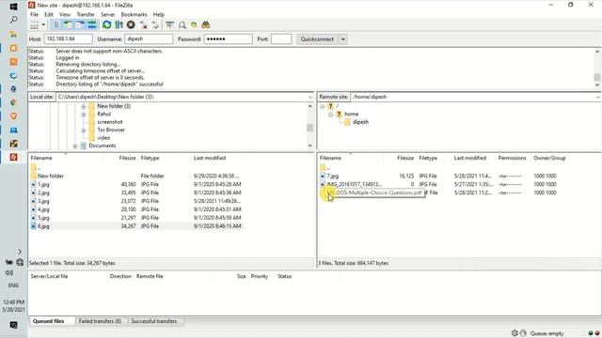Screen dimensions: 602x338
Task: Open the Server menu
Action: click(x=108, y=15)
